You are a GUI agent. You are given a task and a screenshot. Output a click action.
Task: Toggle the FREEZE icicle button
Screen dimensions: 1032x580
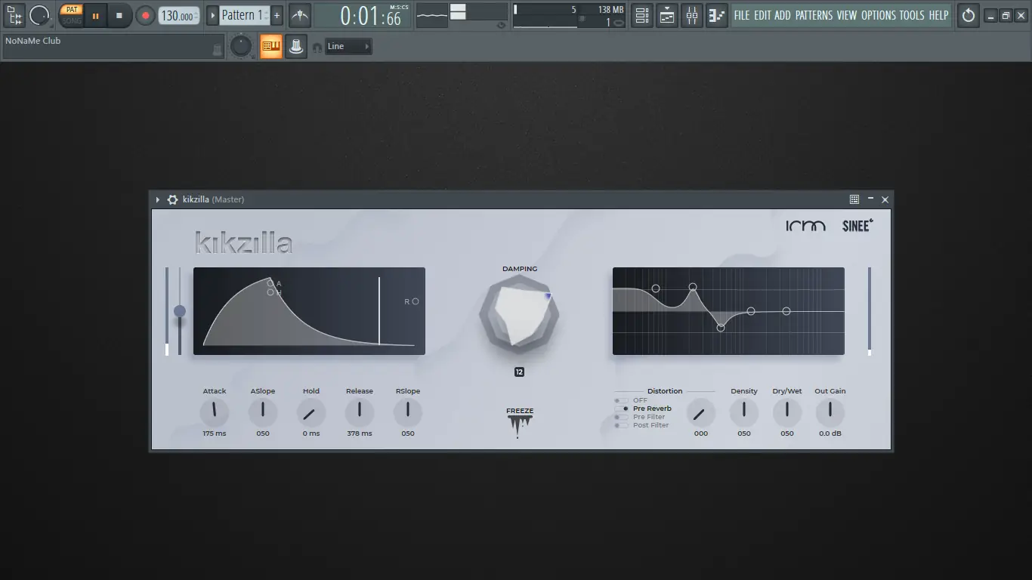coord(520,423)
